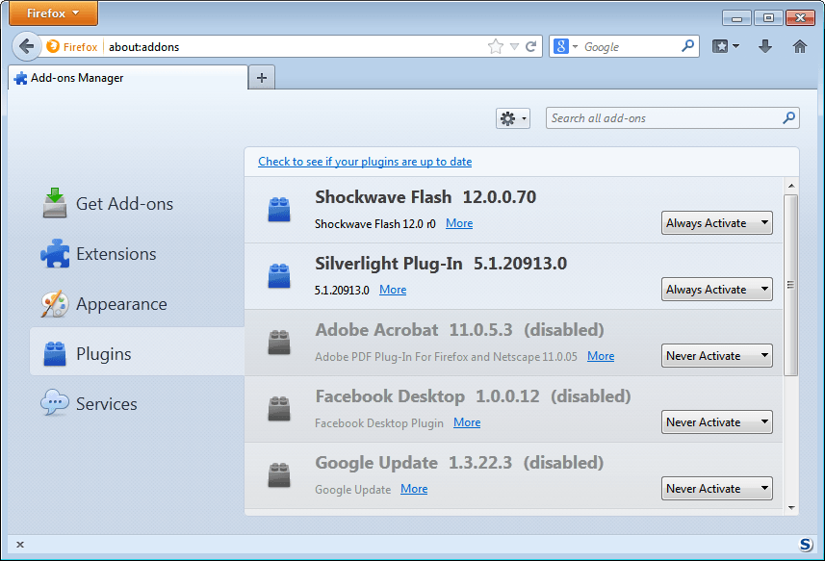The width and height of the screenshot is (825, 561).
Task: Change Silverlight Plug-In activation dropdown
Action: point(716,290)
